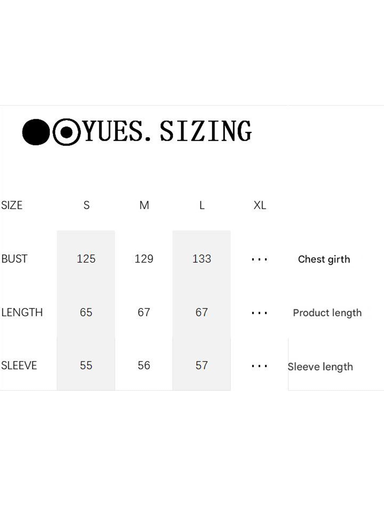This screenshot has height=510, width=384.
Task: Click the BUST row label
Action: (x=14, y=259)
